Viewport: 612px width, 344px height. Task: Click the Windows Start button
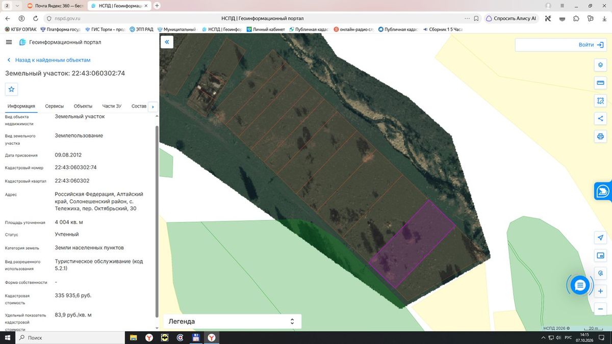[x=9, y=337]
